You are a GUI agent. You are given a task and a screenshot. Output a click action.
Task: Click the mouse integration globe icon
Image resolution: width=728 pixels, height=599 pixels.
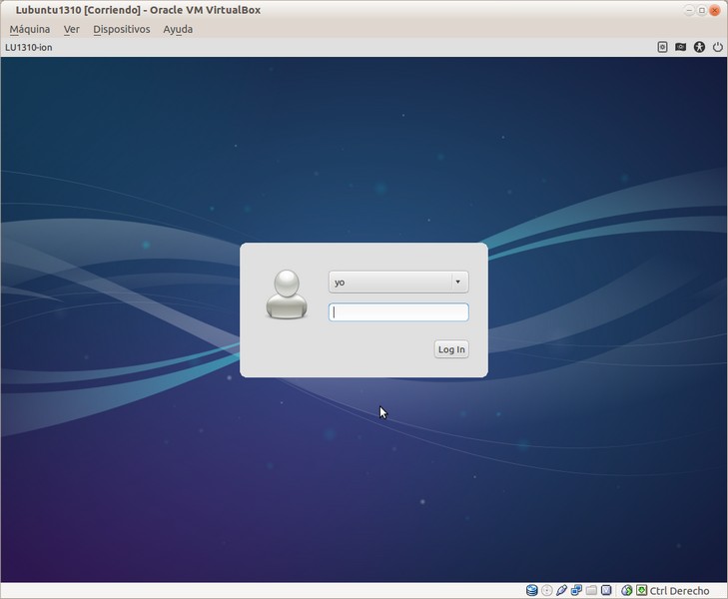627,590
